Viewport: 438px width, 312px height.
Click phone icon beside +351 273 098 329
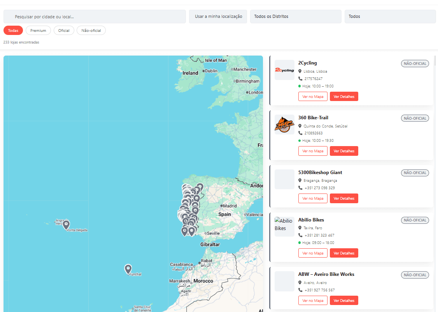(x=300, y=188)
